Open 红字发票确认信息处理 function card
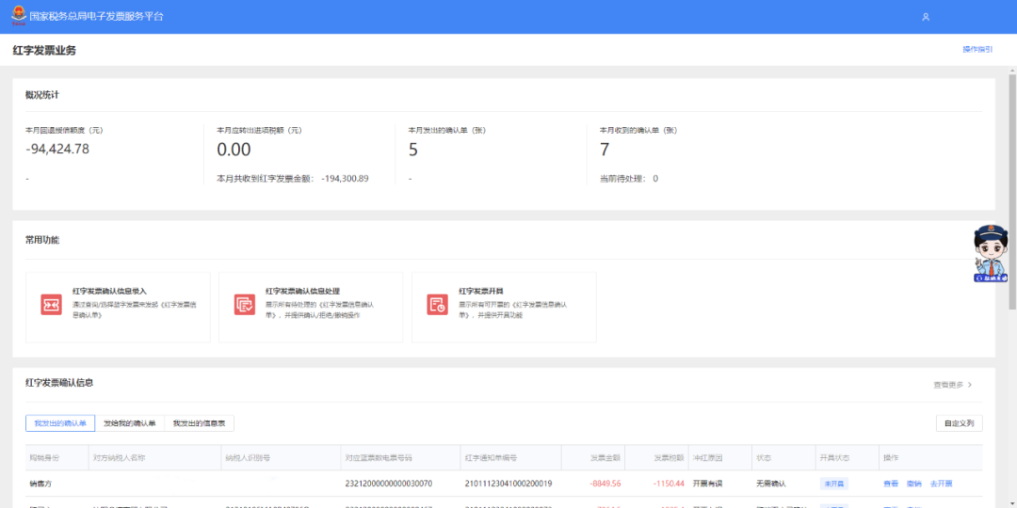 (x=311, y=307)
